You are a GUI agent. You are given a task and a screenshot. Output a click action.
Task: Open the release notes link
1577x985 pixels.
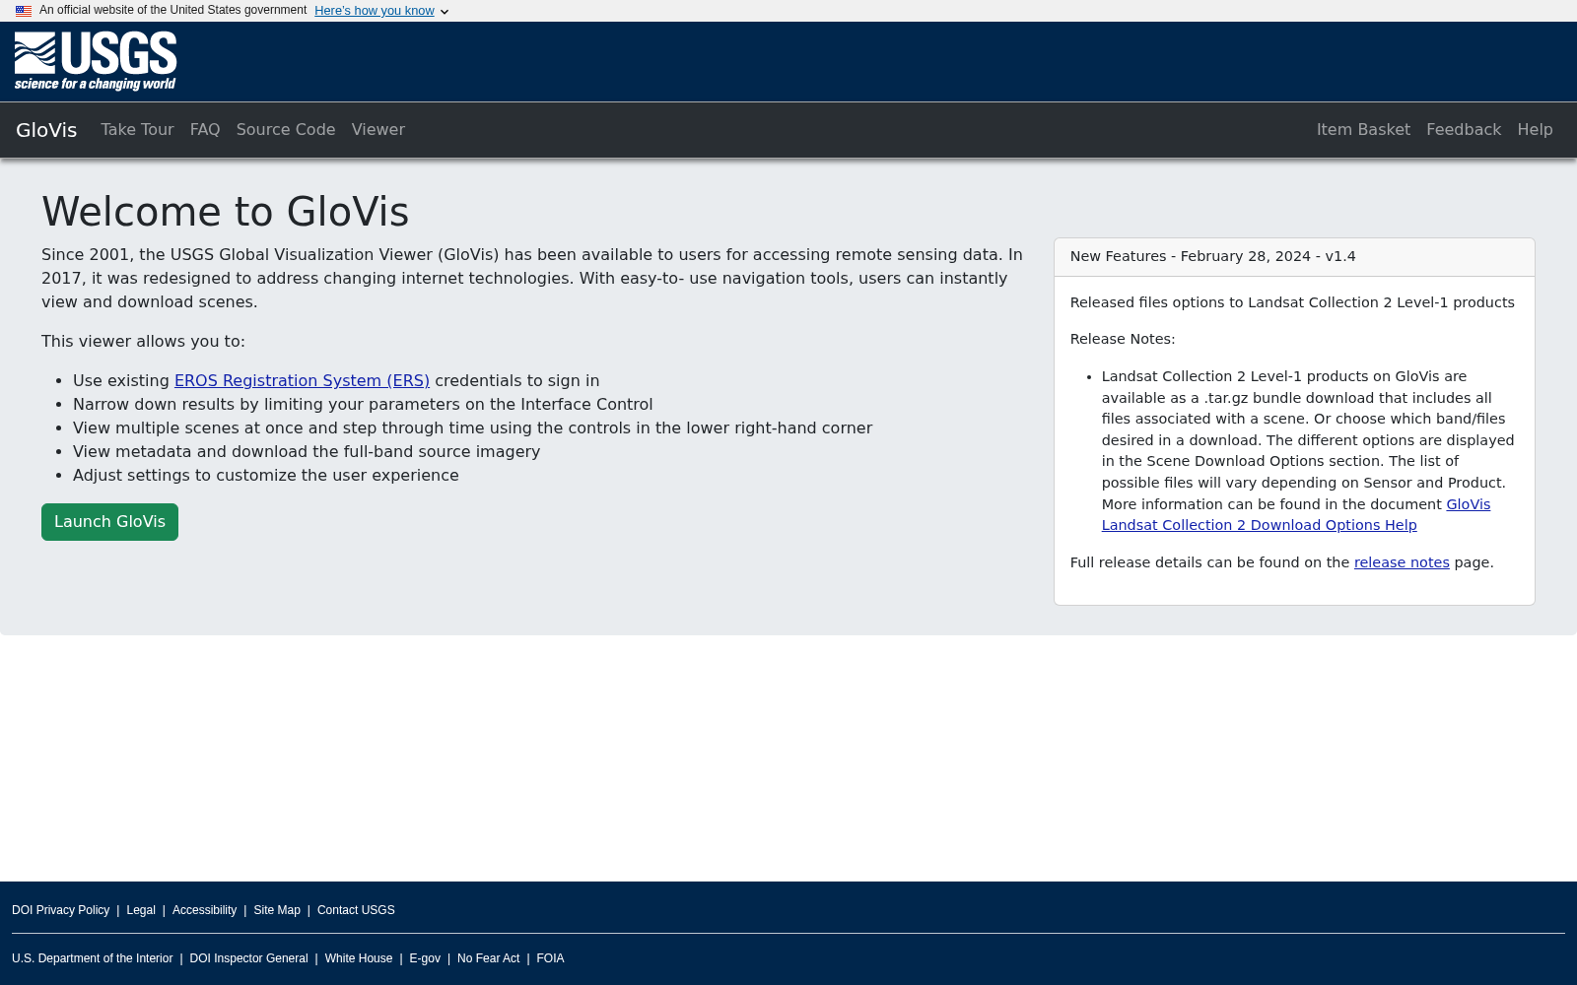pyautogui.click(x=1402, y=562)
